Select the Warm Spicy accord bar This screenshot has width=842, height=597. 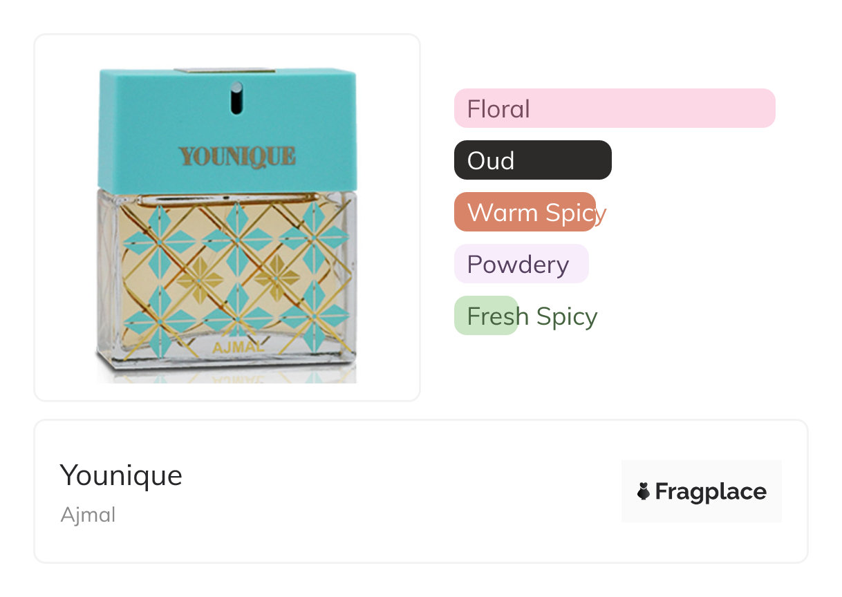525,212
